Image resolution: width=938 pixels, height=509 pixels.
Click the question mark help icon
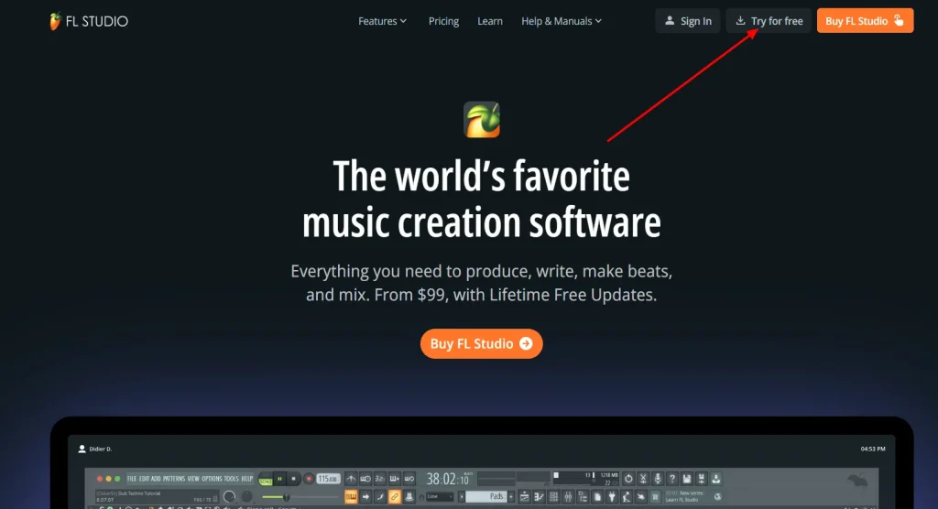click(x=671, y=479)
